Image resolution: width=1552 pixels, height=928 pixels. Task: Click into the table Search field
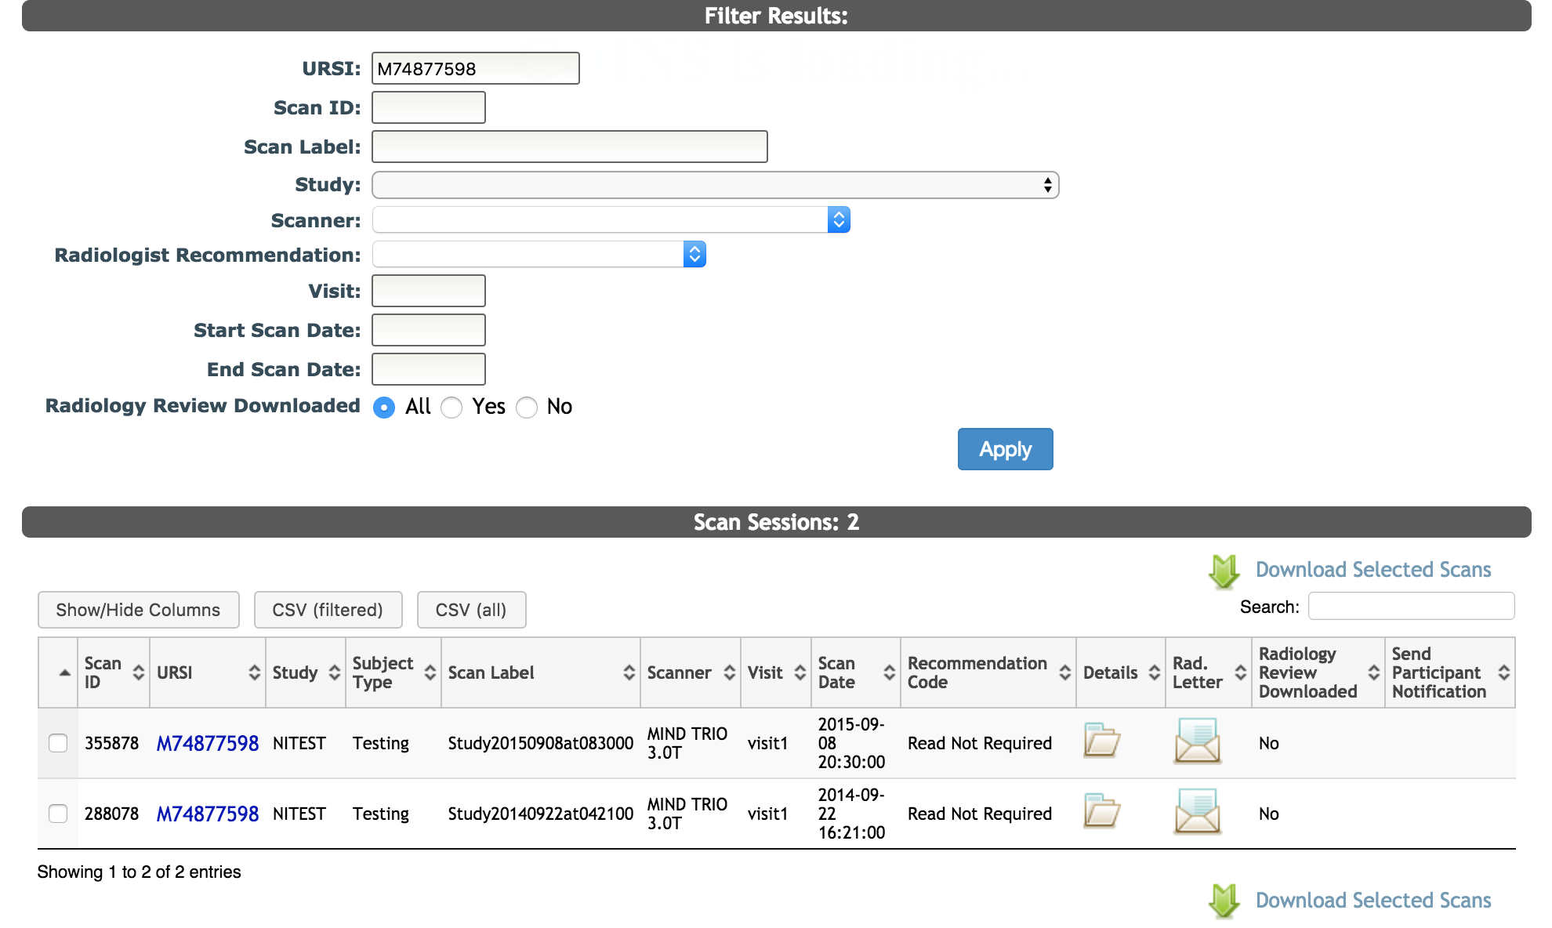tap(1411, 607)
